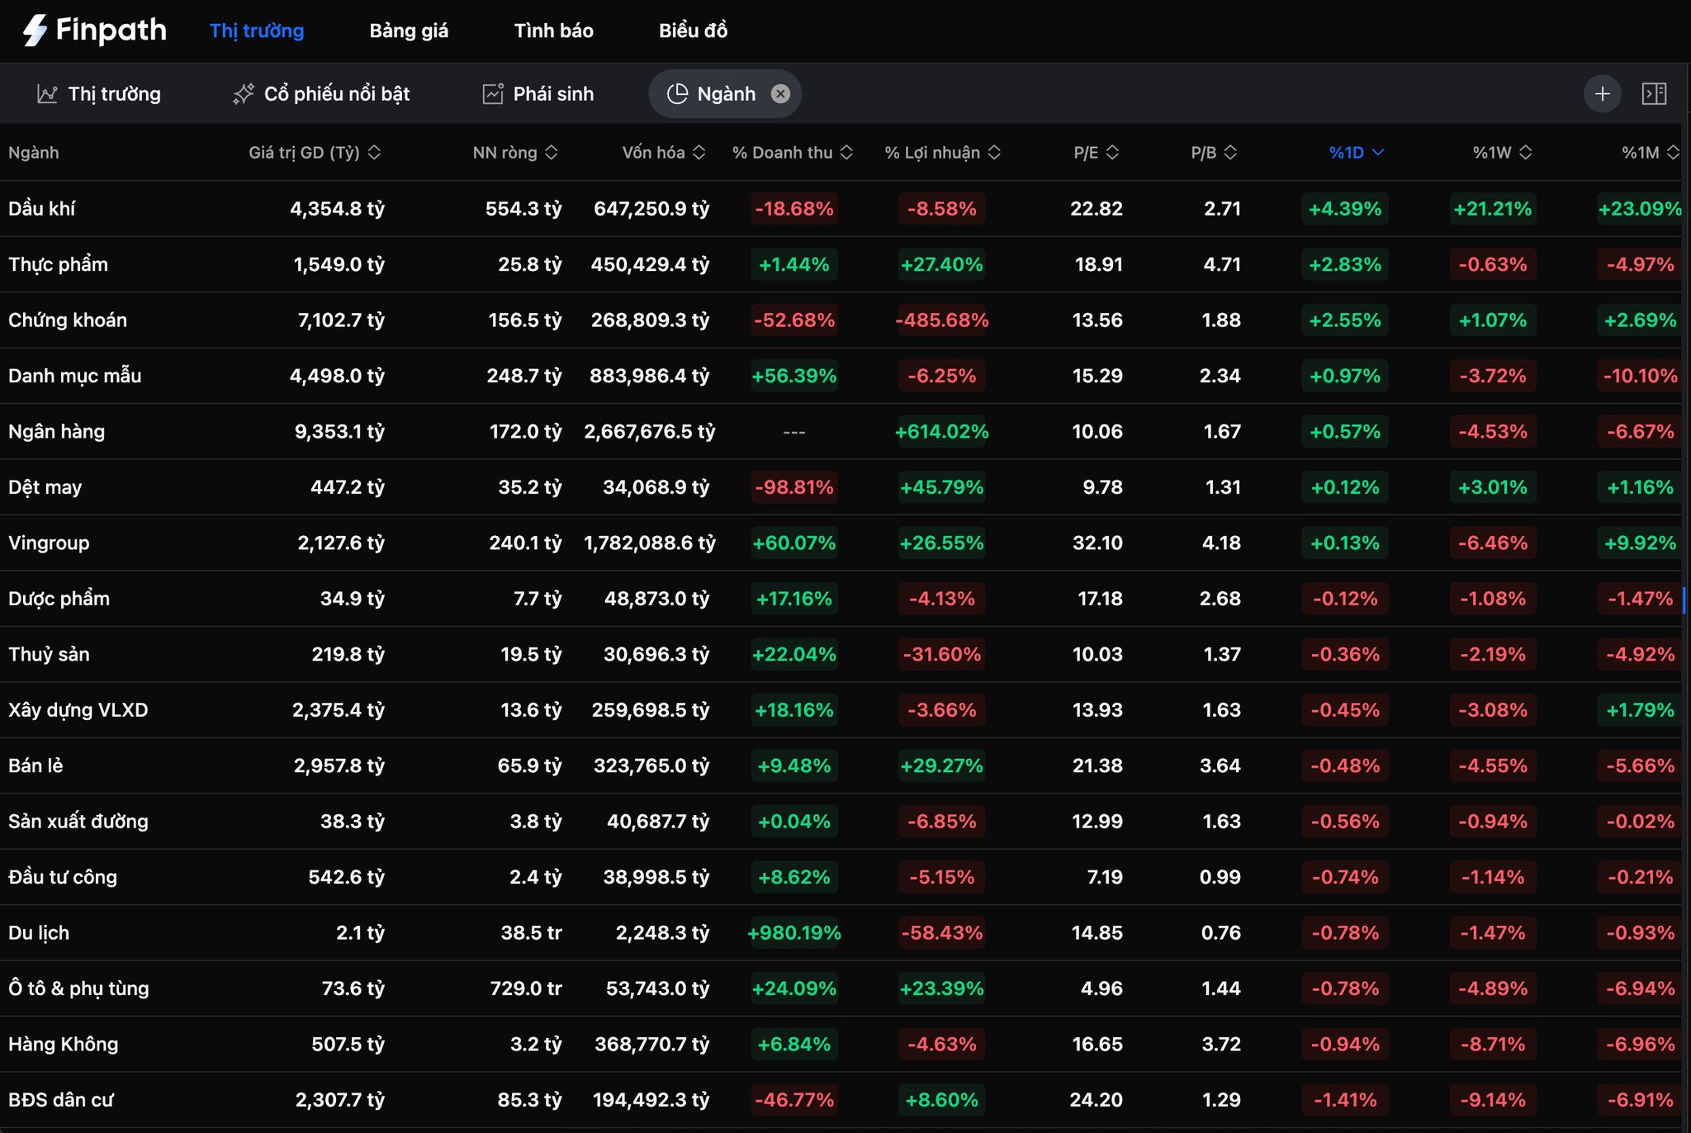This screenshot has height=1133, width=1691.
Task: Open the Tình báo menu
Action: [x=553, y=31]
